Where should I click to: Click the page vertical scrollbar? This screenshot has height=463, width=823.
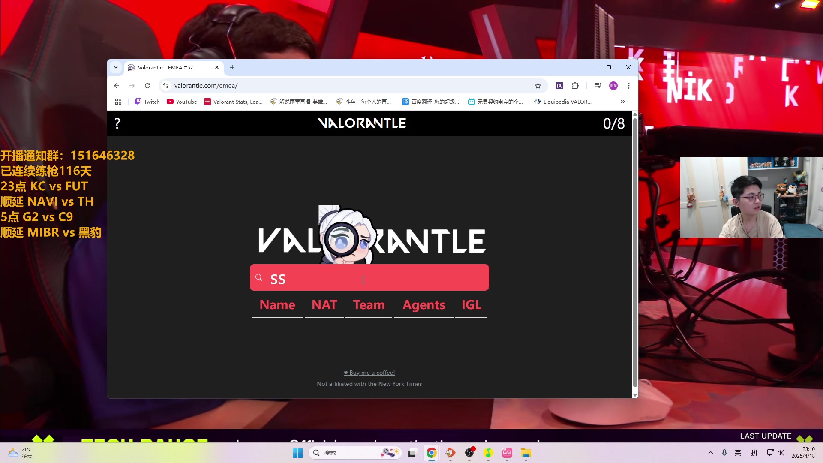[635, 253]
